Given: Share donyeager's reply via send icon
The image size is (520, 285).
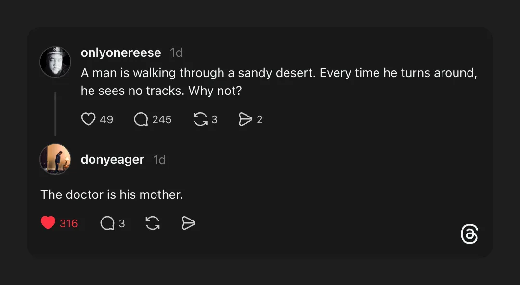Looking at the screenshot, I should [188, 223].
